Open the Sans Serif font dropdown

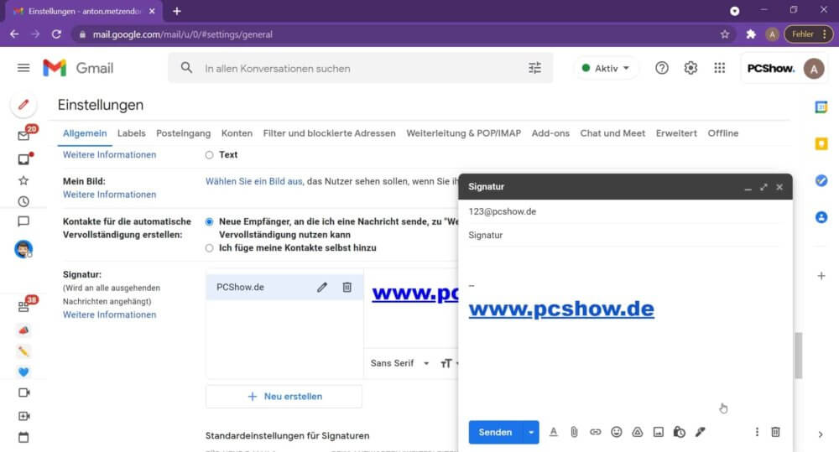pyautogui.click(x=399, y=363)
